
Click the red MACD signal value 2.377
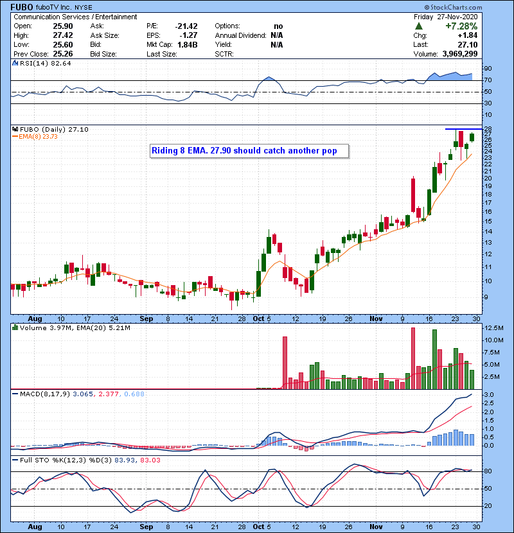(109, 394)
